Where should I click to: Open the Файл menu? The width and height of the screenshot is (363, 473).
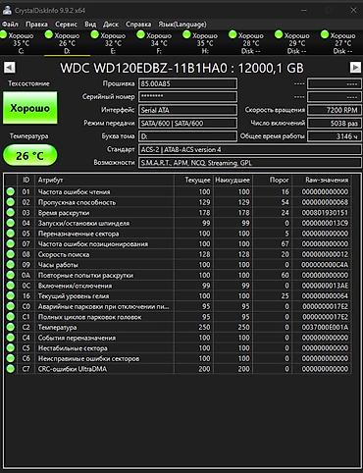click(x=10, y=25)
